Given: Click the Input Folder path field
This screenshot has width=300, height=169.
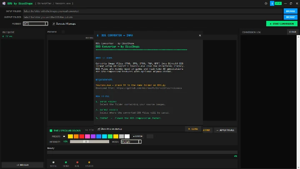Looking at the screenshot, I should click(152, 11).
